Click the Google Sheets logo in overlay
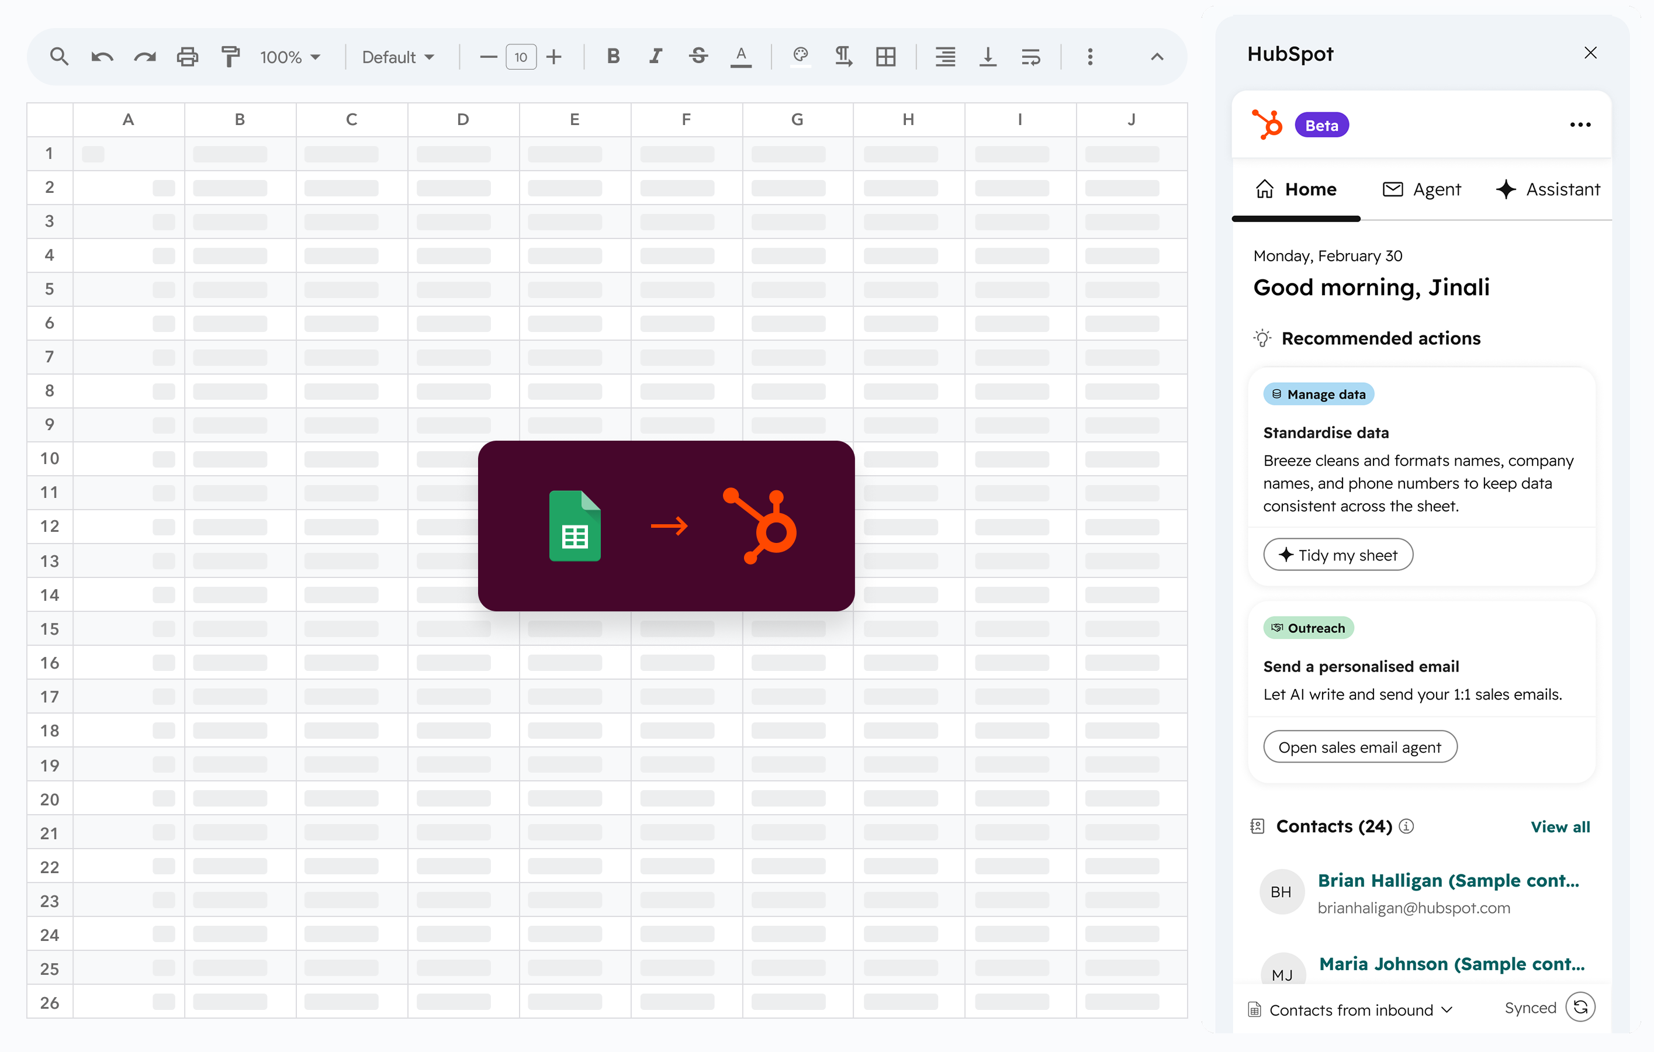This screenshot has width=1654, height=1052. point(575,525)
